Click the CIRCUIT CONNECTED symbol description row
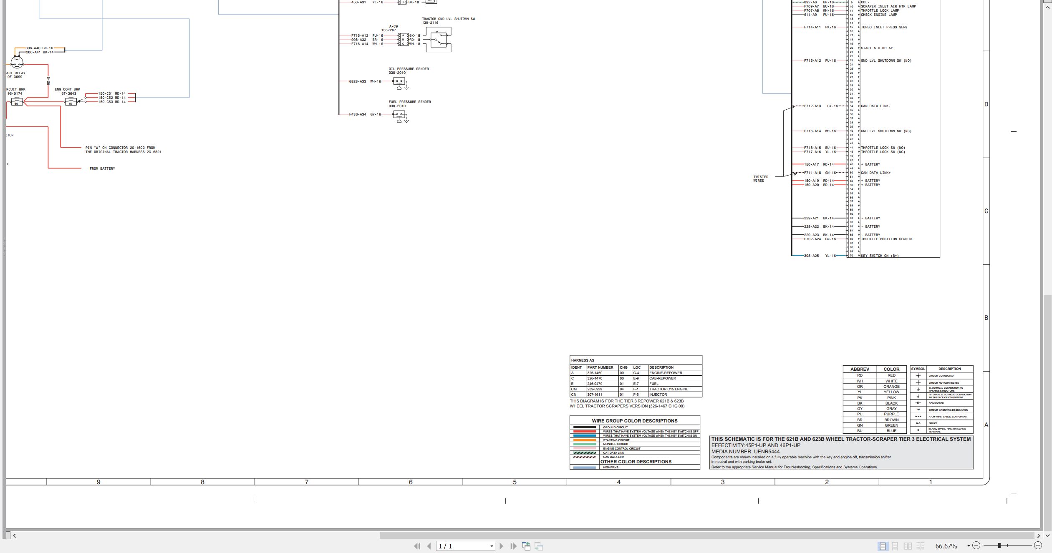1052x553 pixels. point(941,376)
